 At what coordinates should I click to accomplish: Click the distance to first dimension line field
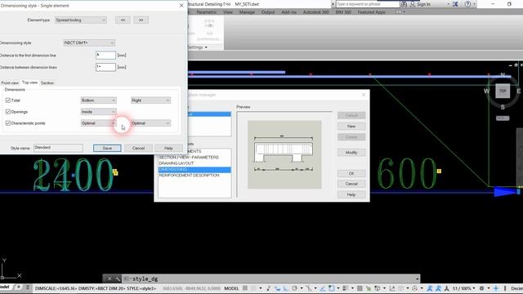point(105,56)
